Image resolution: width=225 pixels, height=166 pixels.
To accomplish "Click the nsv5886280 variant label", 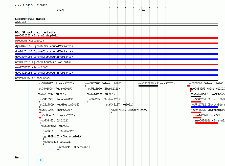I will pos(208,99).
